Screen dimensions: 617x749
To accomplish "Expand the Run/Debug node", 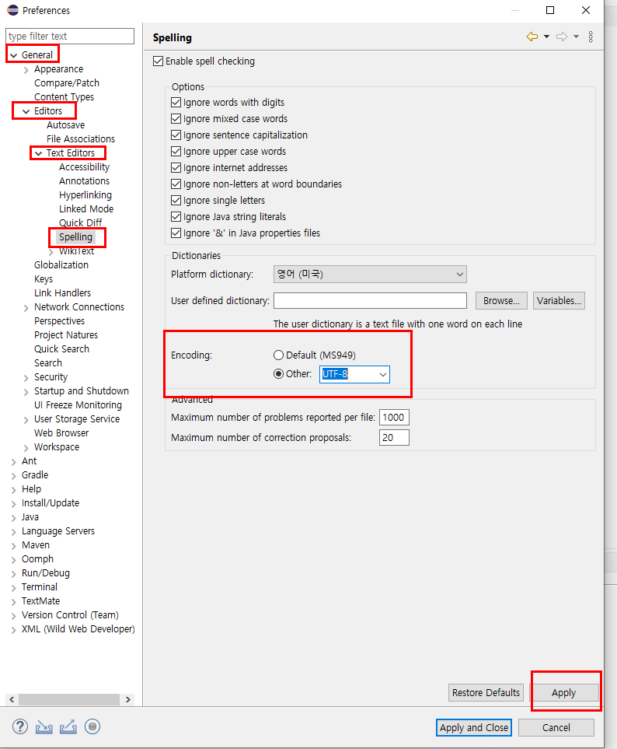I will 13,574.
